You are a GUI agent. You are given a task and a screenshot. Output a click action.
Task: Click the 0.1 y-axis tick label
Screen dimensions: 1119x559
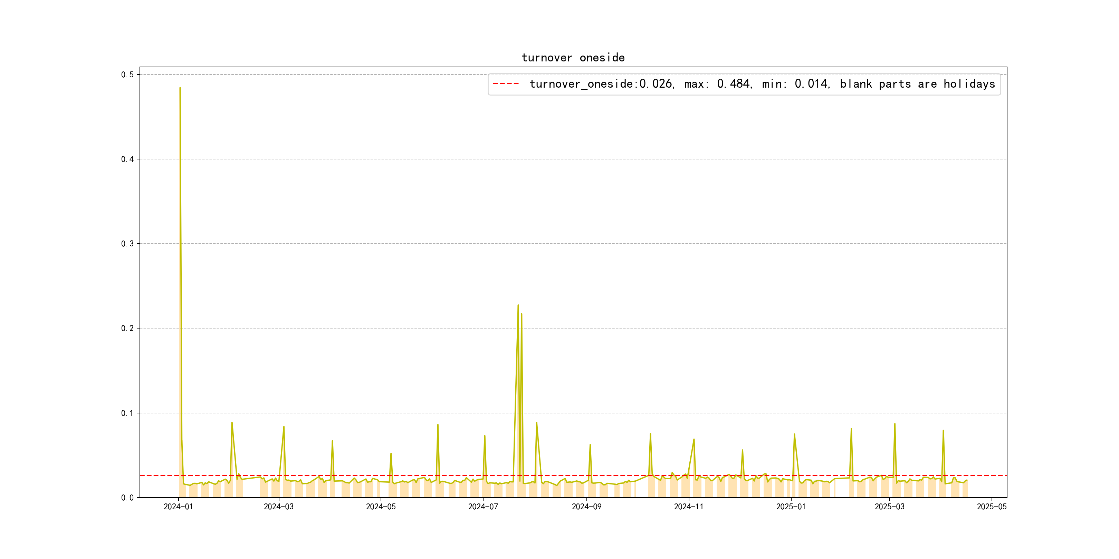[x=127, y=413]
